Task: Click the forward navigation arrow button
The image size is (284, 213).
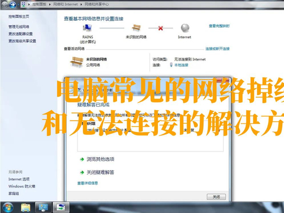Action: click(12, 5)
